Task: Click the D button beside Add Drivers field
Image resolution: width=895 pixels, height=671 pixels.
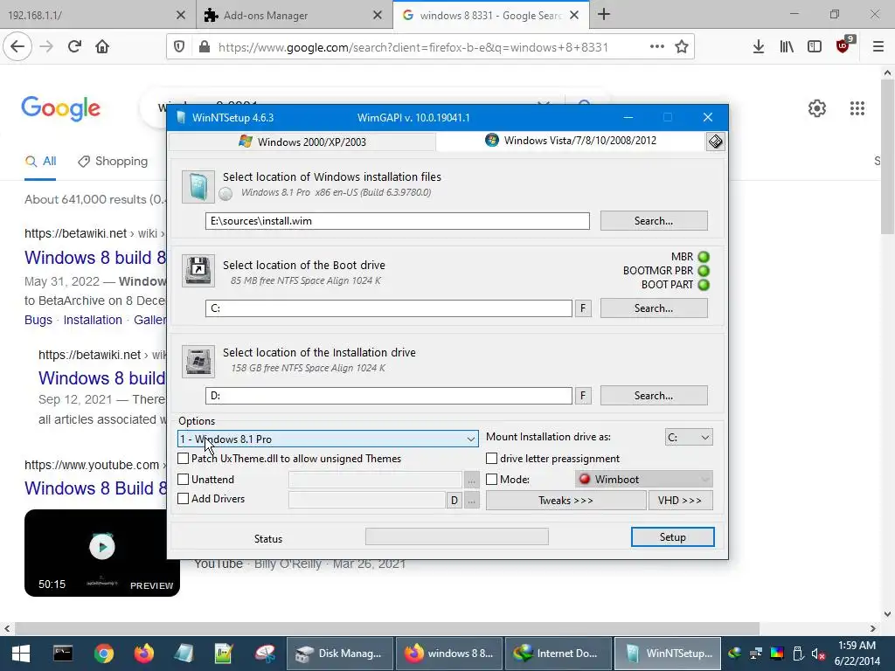Action: [x=454, y=501]
